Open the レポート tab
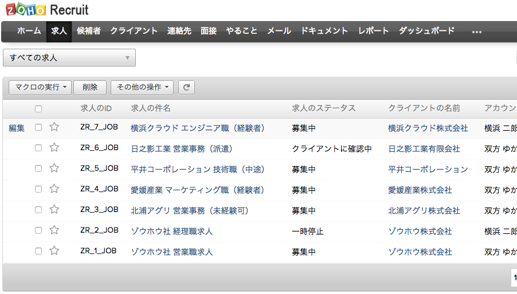The height and width of the screenshot is (294, 517). [374, 31]
